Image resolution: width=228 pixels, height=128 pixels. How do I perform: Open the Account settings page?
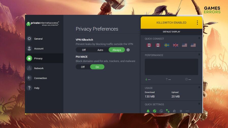tap(44, 49)
